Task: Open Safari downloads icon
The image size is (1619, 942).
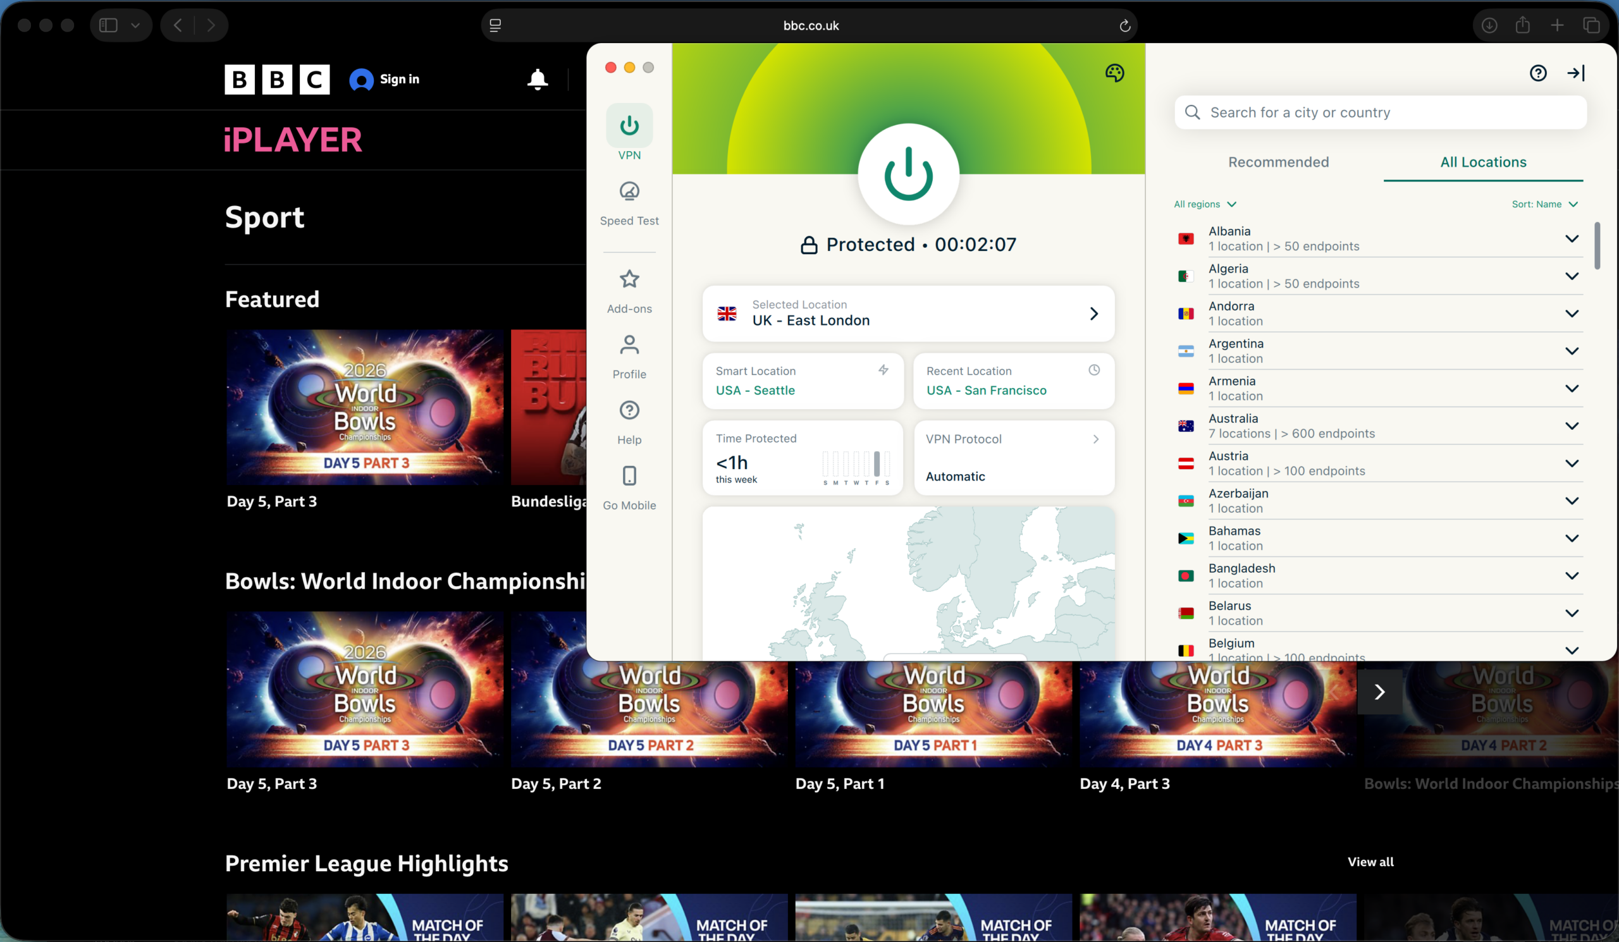Action: click(x=1489, y=25)
